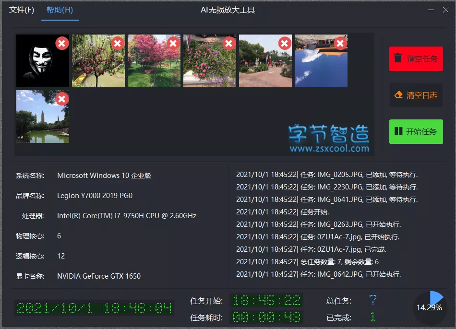Image resolution: width=456 pixels, height=329 pixels.
Task: Select the red maple tree thumbnail
Action: (x=154, y=61)
